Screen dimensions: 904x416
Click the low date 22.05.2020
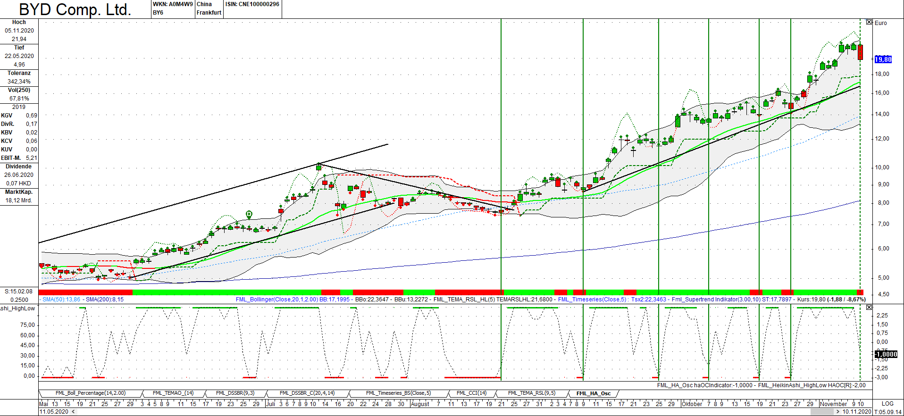19,56
